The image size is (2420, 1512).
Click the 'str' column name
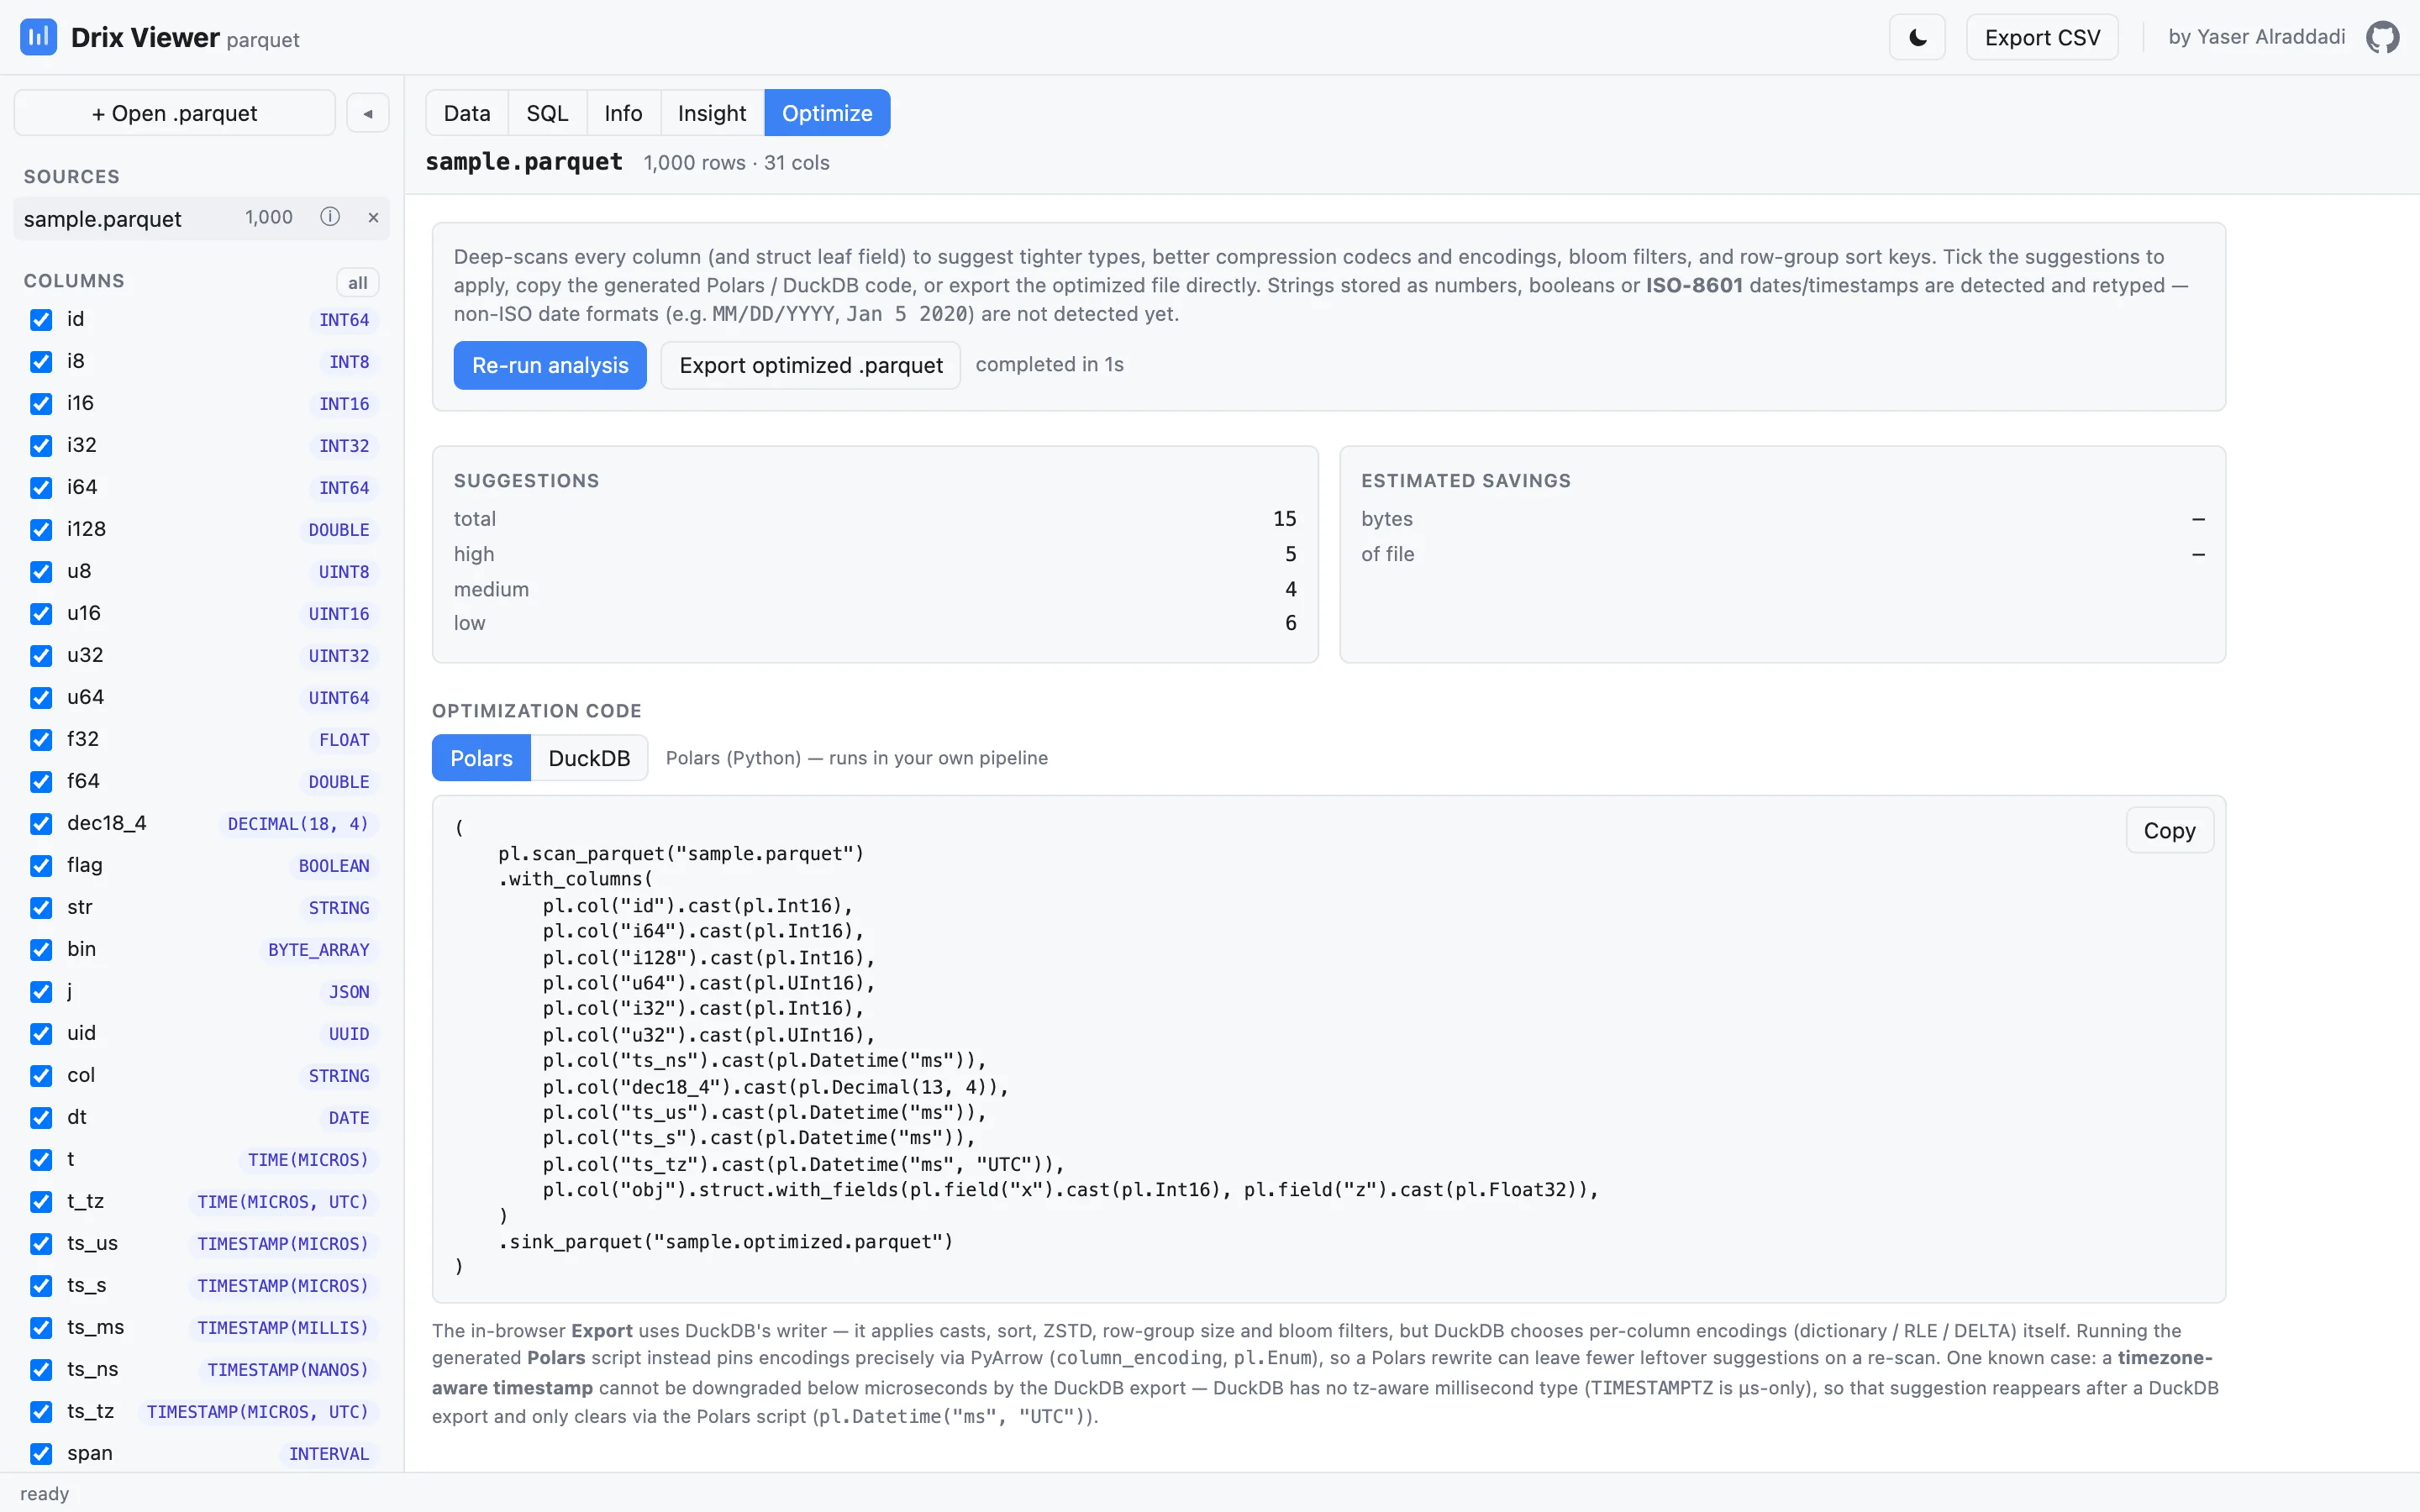(80, 907)
